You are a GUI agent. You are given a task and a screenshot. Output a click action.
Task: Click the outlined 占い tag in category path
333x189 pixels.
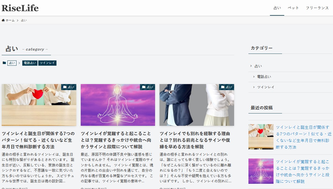[12, 63]
